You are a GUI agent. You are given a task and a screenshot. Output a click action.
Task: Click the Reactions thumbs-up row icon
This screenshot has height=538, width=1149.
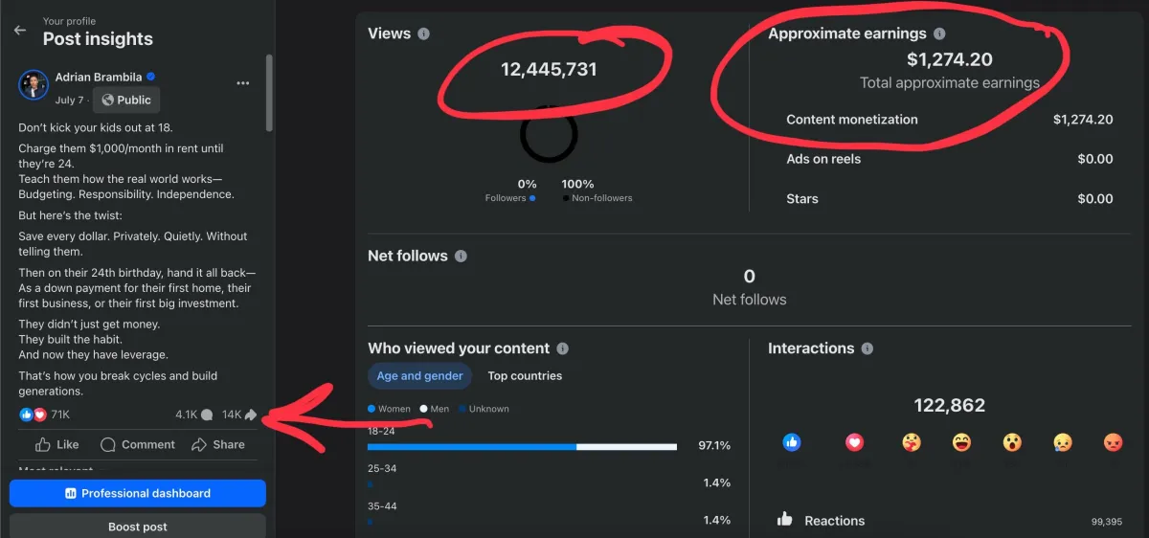click(x=785, y=519)
